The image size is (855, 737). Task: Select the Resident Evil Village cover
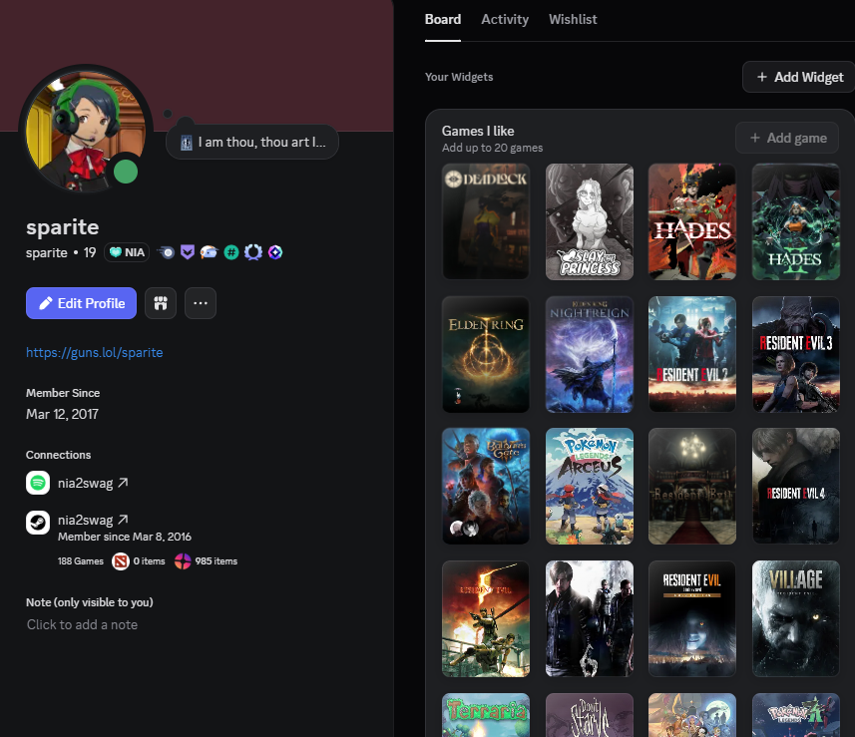pos(796,618)
